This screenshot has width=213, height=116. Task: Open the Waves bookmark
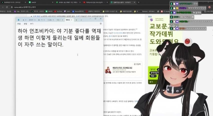click(78, 11)
